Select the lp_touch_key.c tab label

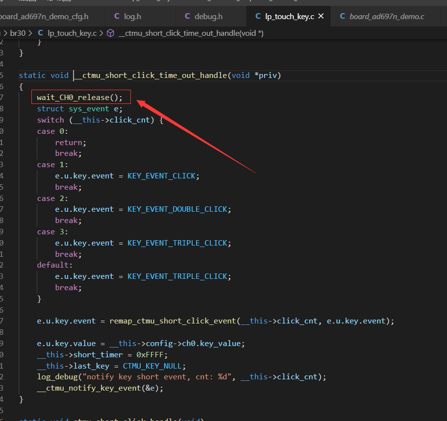click(x=290, y=17)
